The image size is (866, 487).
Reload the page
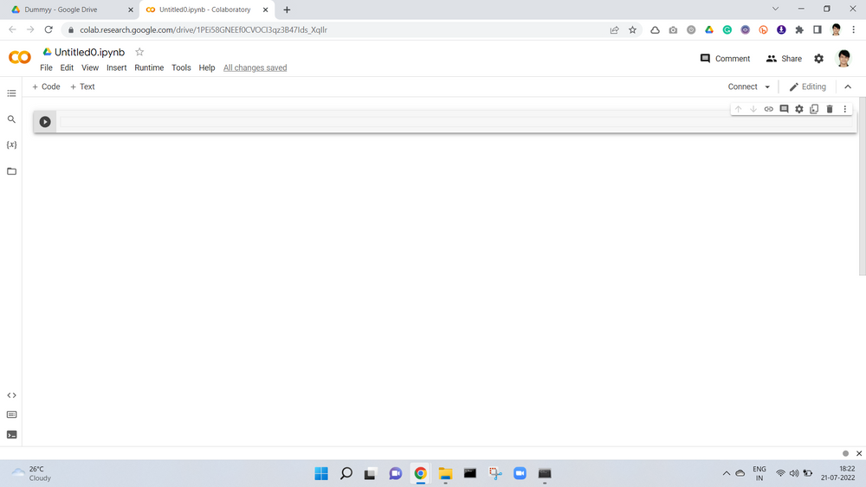(x=48, y=29)
